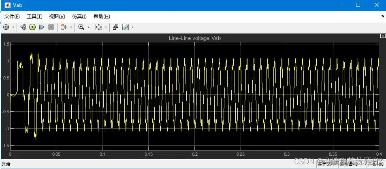Click the highlight Simulink block icon
The height and width of the screenshot is (169, 386).
64,27
